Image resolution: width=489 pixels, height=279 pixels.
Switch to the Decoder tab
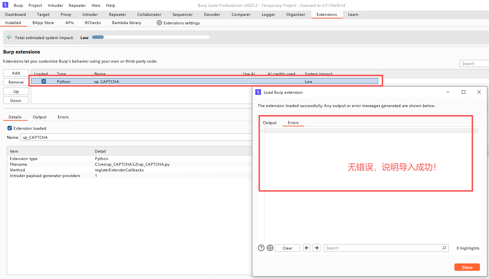point(212,14)
